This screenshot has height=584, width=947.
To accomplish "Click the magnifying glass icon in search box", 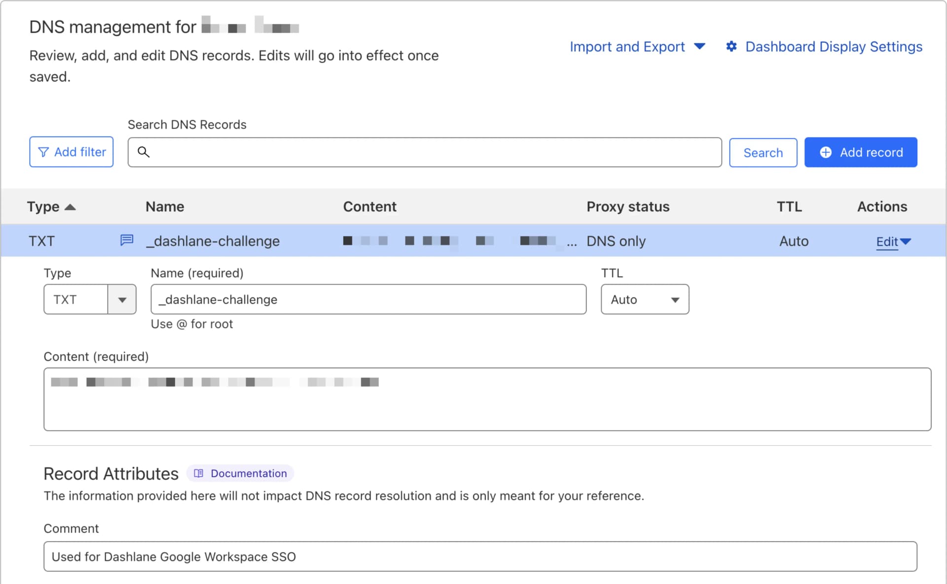I will 144,152.
